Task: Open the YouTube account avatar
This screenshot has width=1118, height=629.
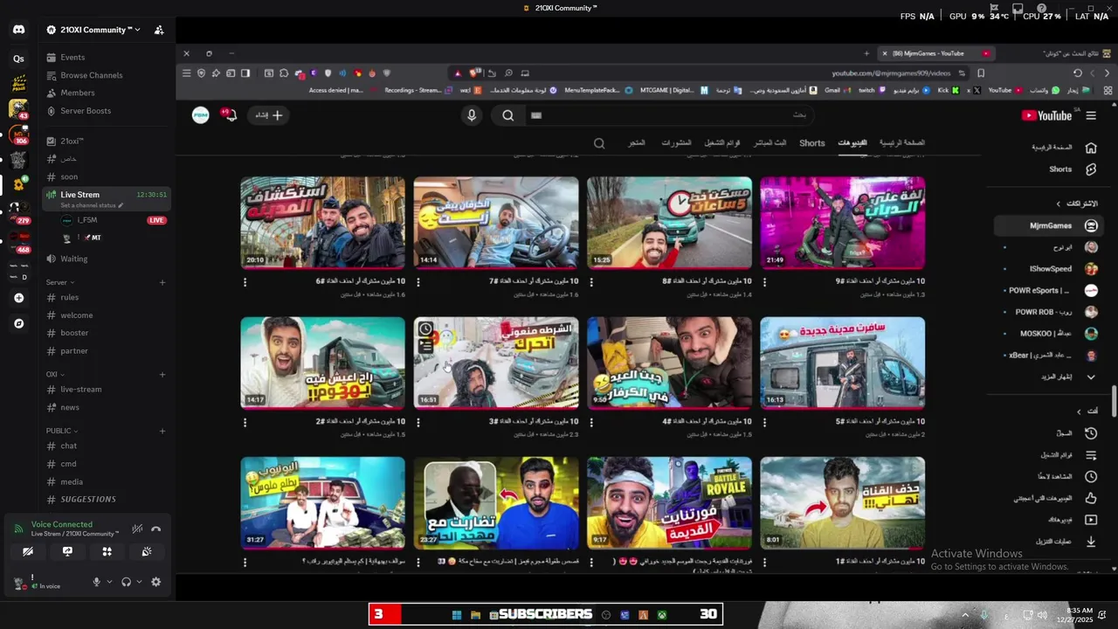Action: pos(201,115)
